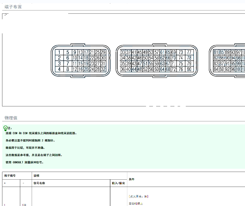Click the 信号名称 column header
The height and width of the screenshot is (206, 245).
point(39,183)
